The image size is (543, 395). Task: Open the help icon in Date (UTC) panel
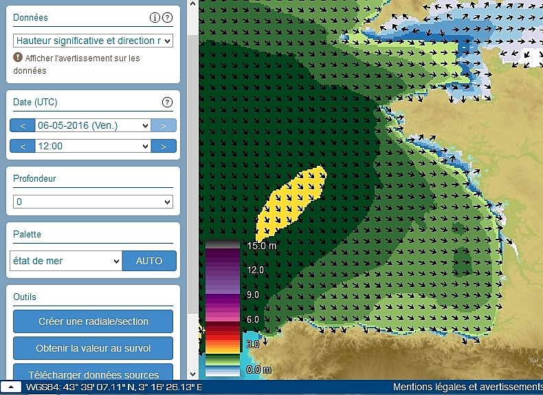(167, 103)
